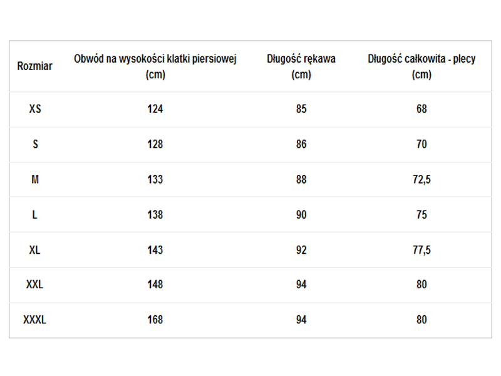
Task: Select the Długość całkowita - plecy header
Action: (x=421, y=66)
